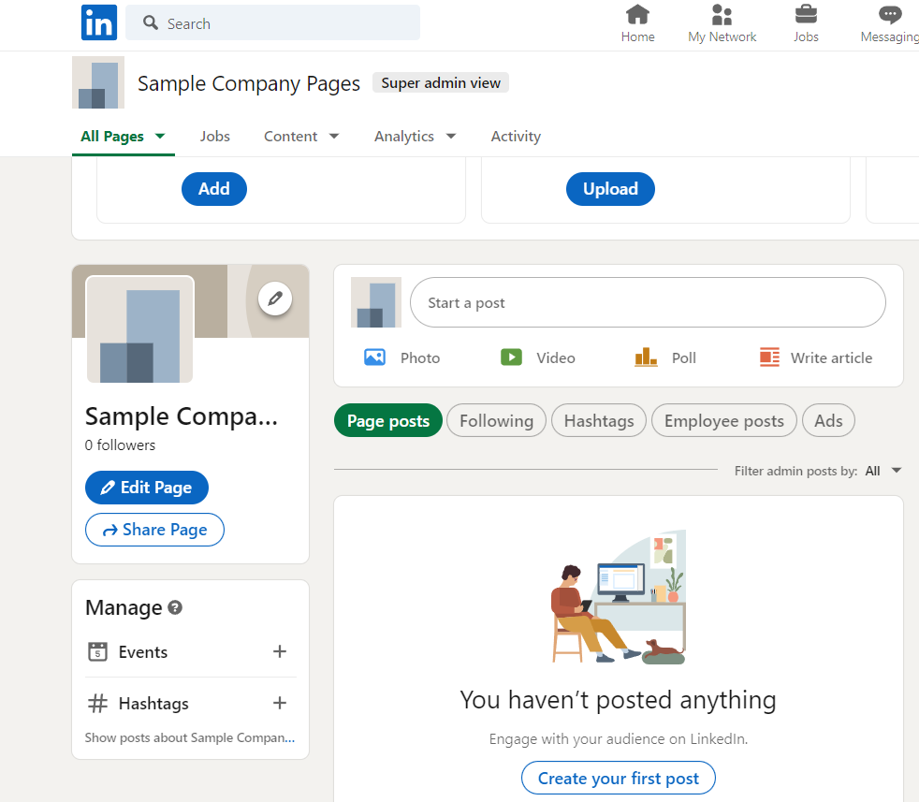Open the Activity tab

coord(516,136)
